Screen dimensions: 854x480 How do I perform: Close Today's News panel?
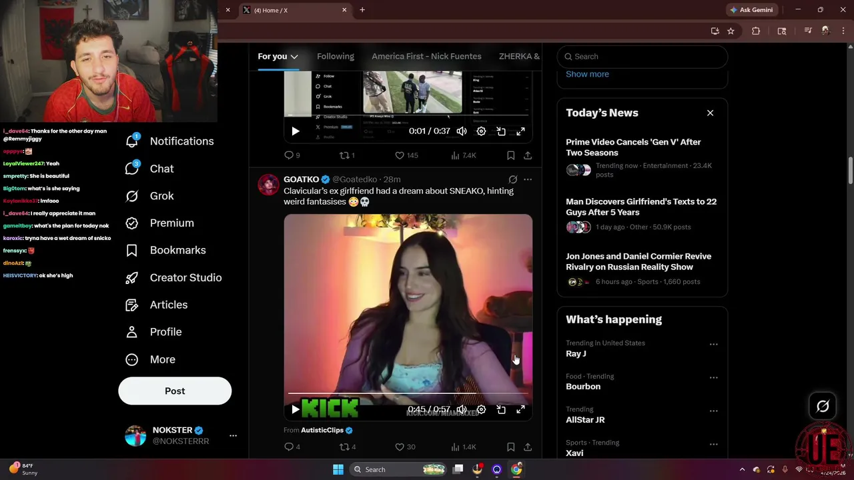tap(710, 113)
